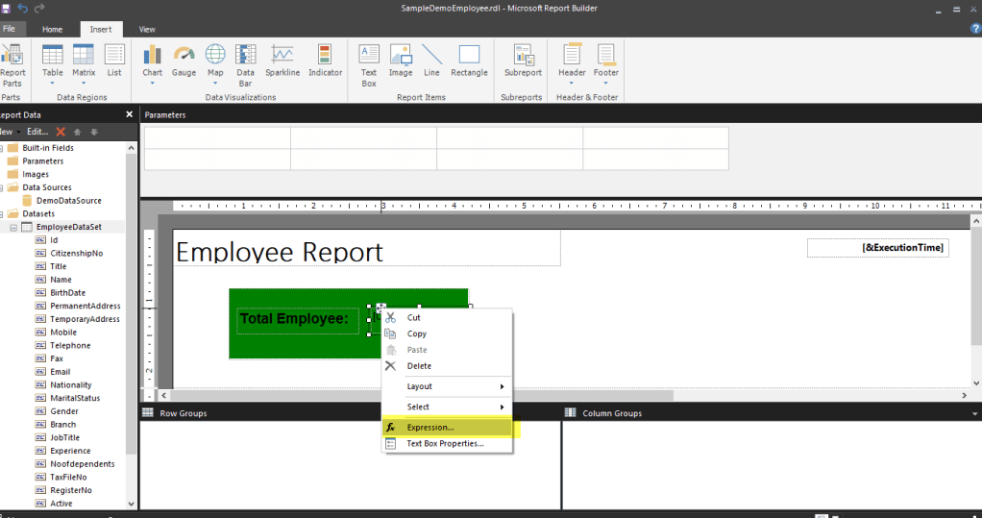Close the Report Data panel
Screen dimensions: 982x518
tap(130, 114)
